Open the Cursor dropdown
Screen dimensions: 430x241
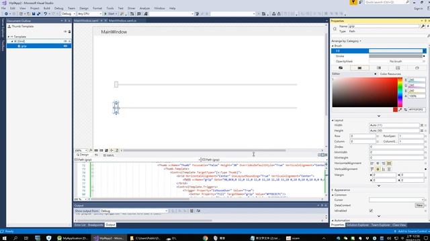[396, 199]
